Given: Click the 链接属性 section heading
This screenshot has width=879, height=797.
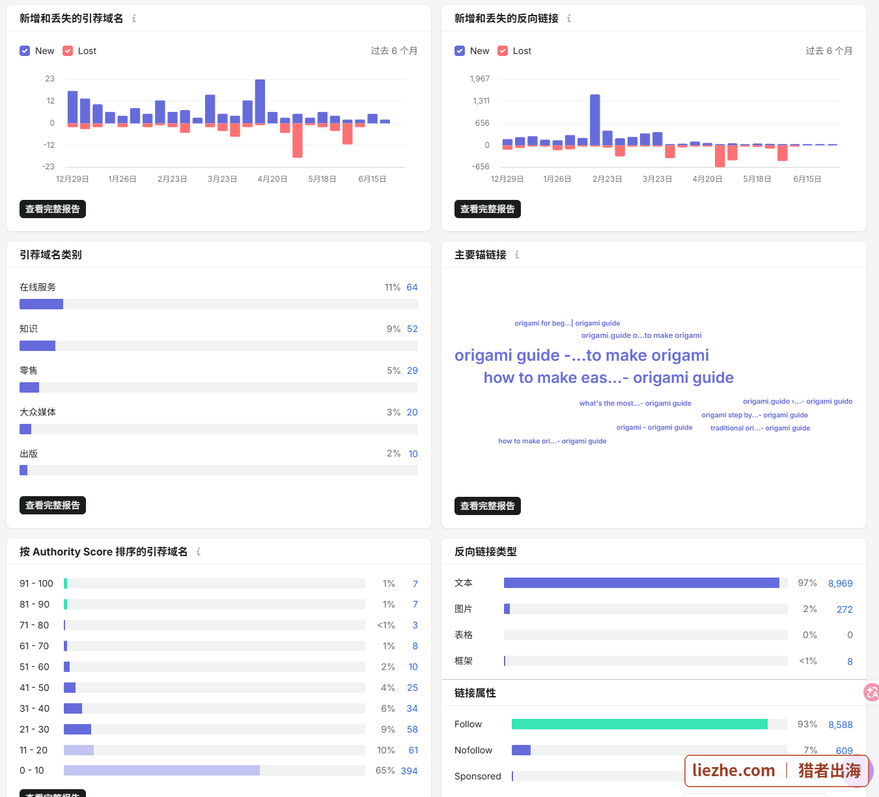Looking at the screenshot, I should (475, 693).
